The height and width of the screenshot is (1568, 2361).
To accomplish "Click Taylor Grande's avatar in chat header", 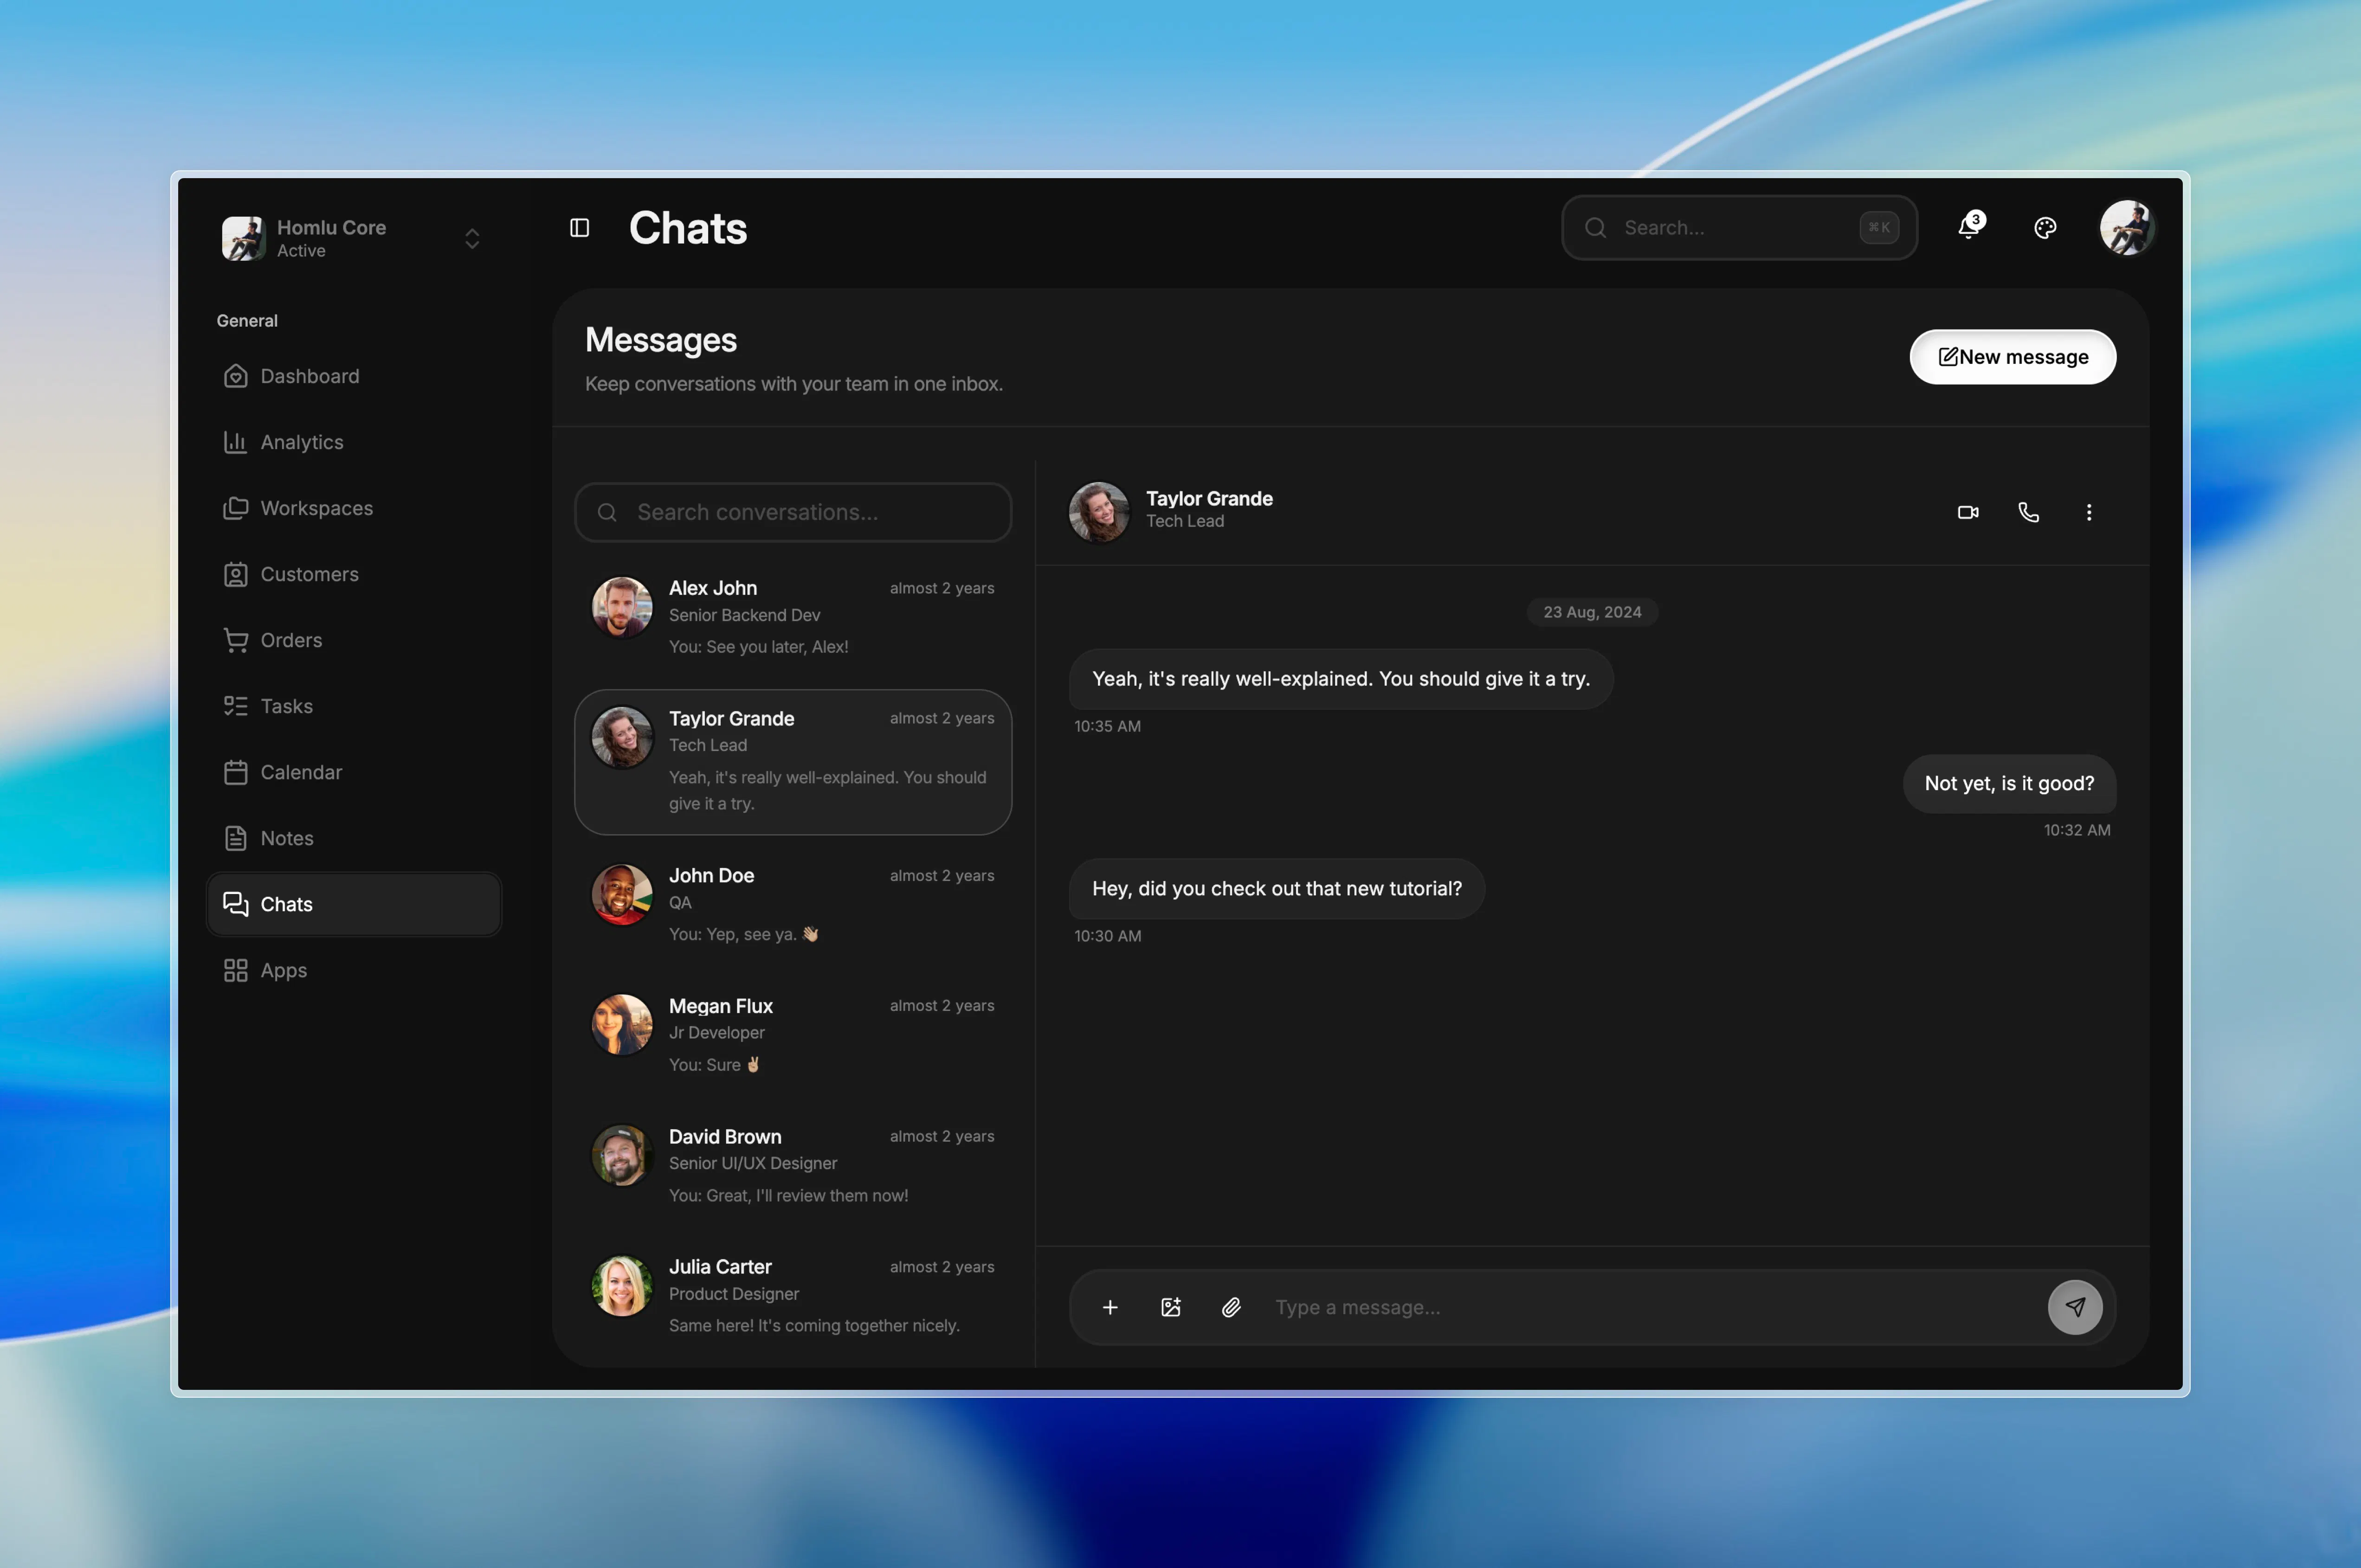I will 1099,512.
